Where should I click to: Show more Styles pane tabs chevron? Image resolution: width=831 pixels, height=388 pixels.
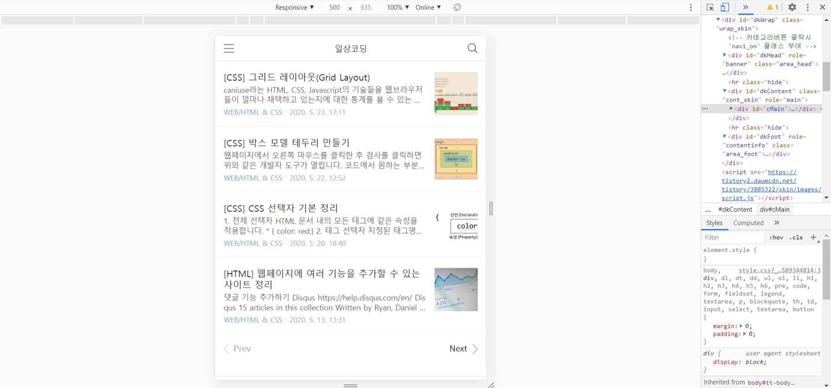[777, 223]
